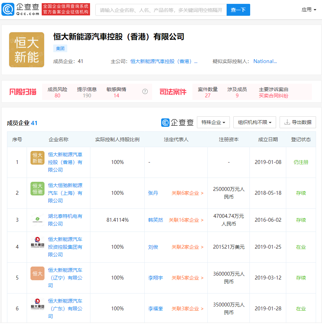Click the 恒大集团 logo in row 4

pos(37,243)
